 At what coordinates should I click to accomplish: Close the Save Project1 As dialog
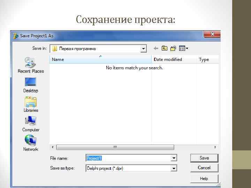(x=212, y=34)
